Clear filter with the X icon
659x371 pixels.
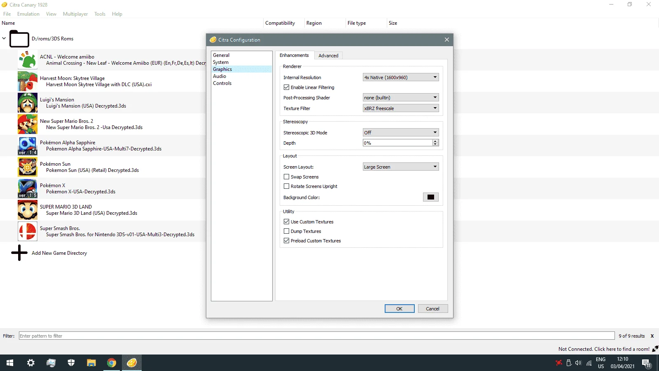pos(652,336)
